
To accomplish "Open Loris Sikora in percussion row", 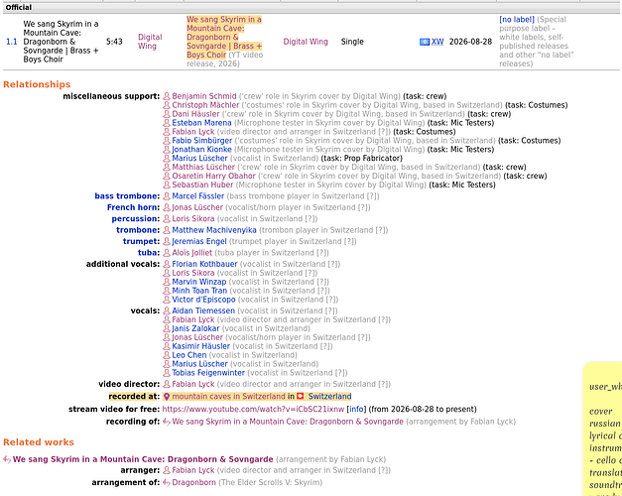I will (193, 218).
